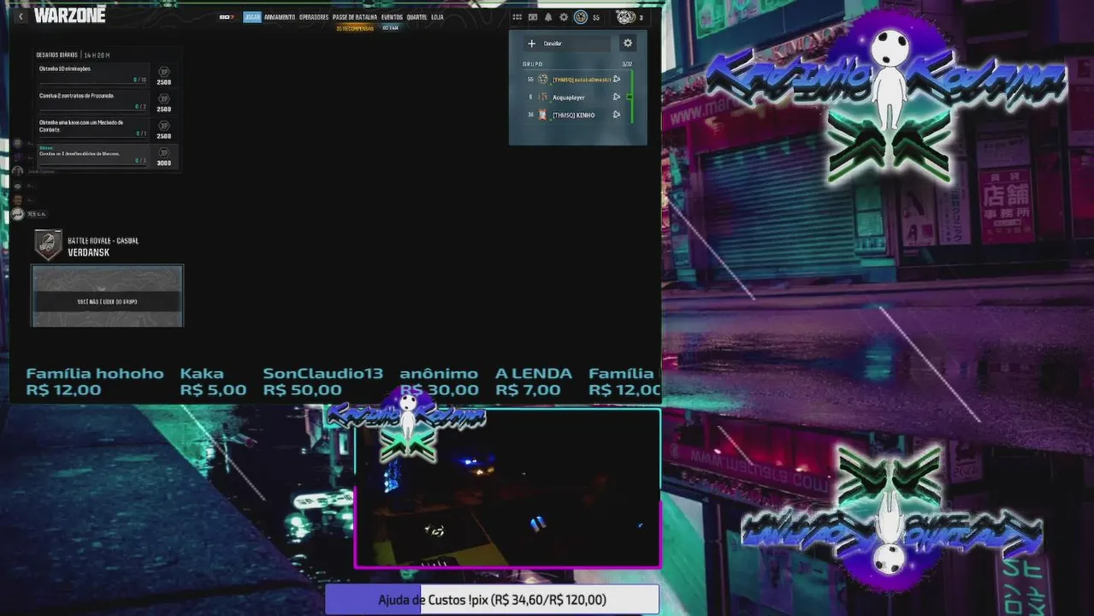Open the LOJA tab

[x=437, y=17]
